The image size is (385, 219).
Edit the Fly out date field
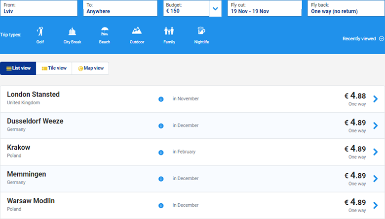(264, 8)
